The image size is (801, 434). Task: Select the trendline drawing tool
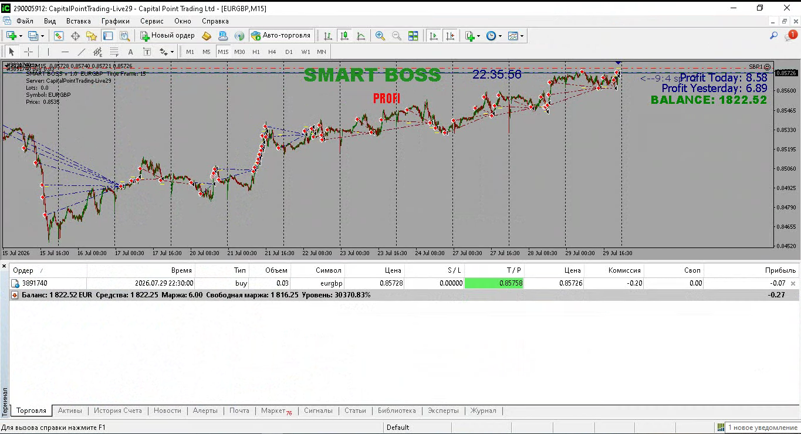coord(82,52)
